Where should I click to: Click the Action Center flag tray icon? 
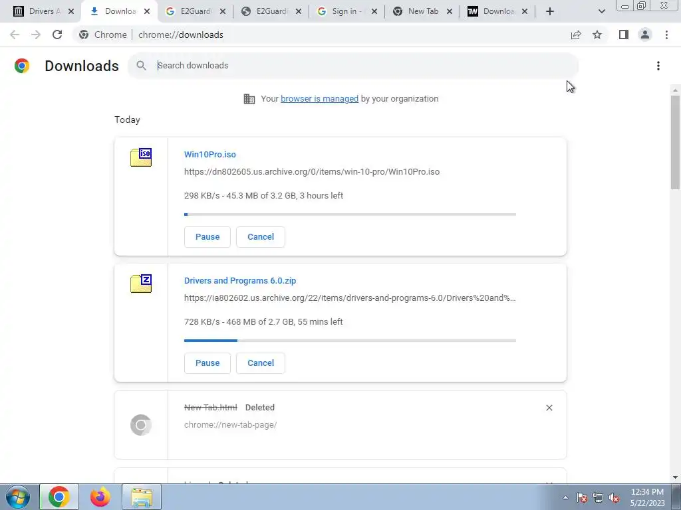point(581,497)
